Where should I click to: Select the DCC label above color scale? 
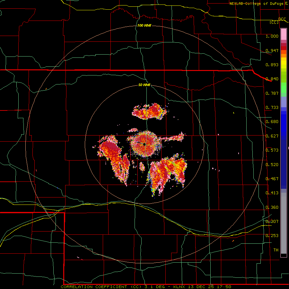coord(282,19)
